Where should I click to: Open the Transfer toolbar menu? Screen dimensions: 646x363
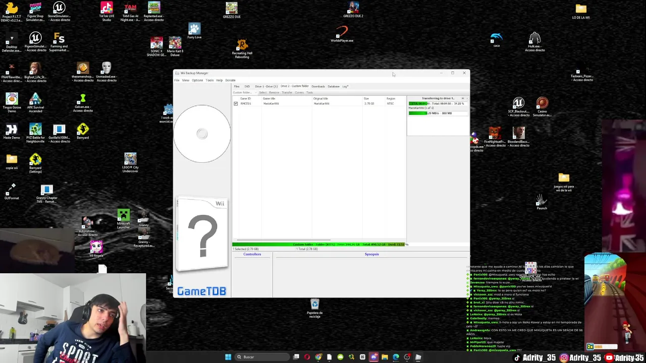[x=287, y=92]
